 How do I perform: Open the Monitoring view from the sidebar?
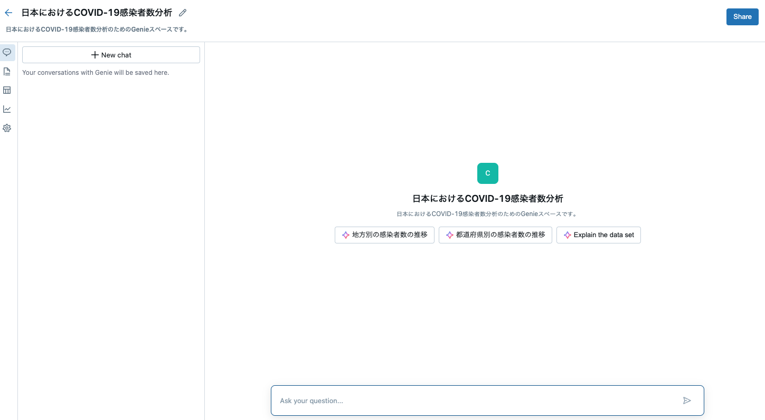pos(7,109)
